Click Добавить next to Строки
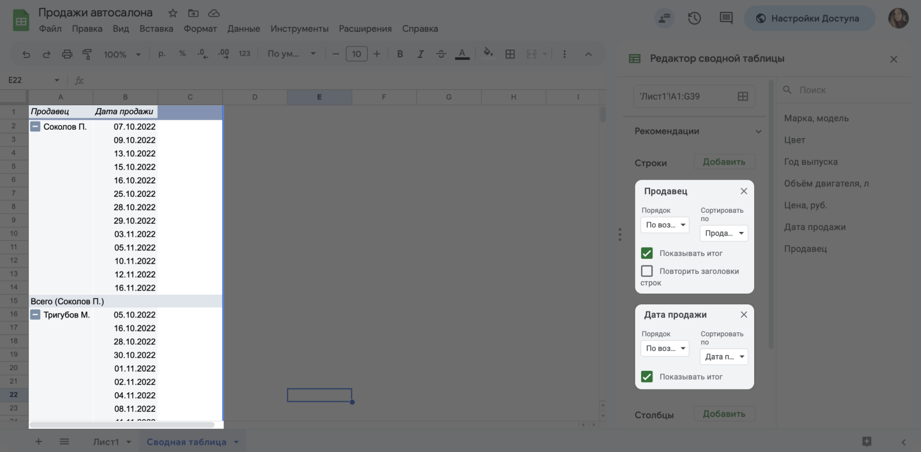This screenshot has height=452, width=921. point(724,162)
